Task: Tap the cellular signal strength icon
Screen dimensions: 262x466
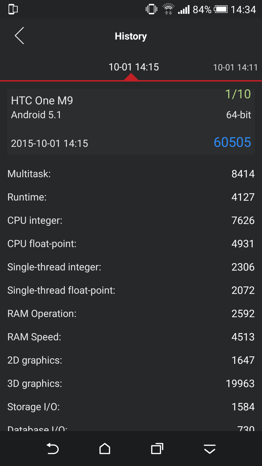Action: pyautogui.click(x=184, y=9)
